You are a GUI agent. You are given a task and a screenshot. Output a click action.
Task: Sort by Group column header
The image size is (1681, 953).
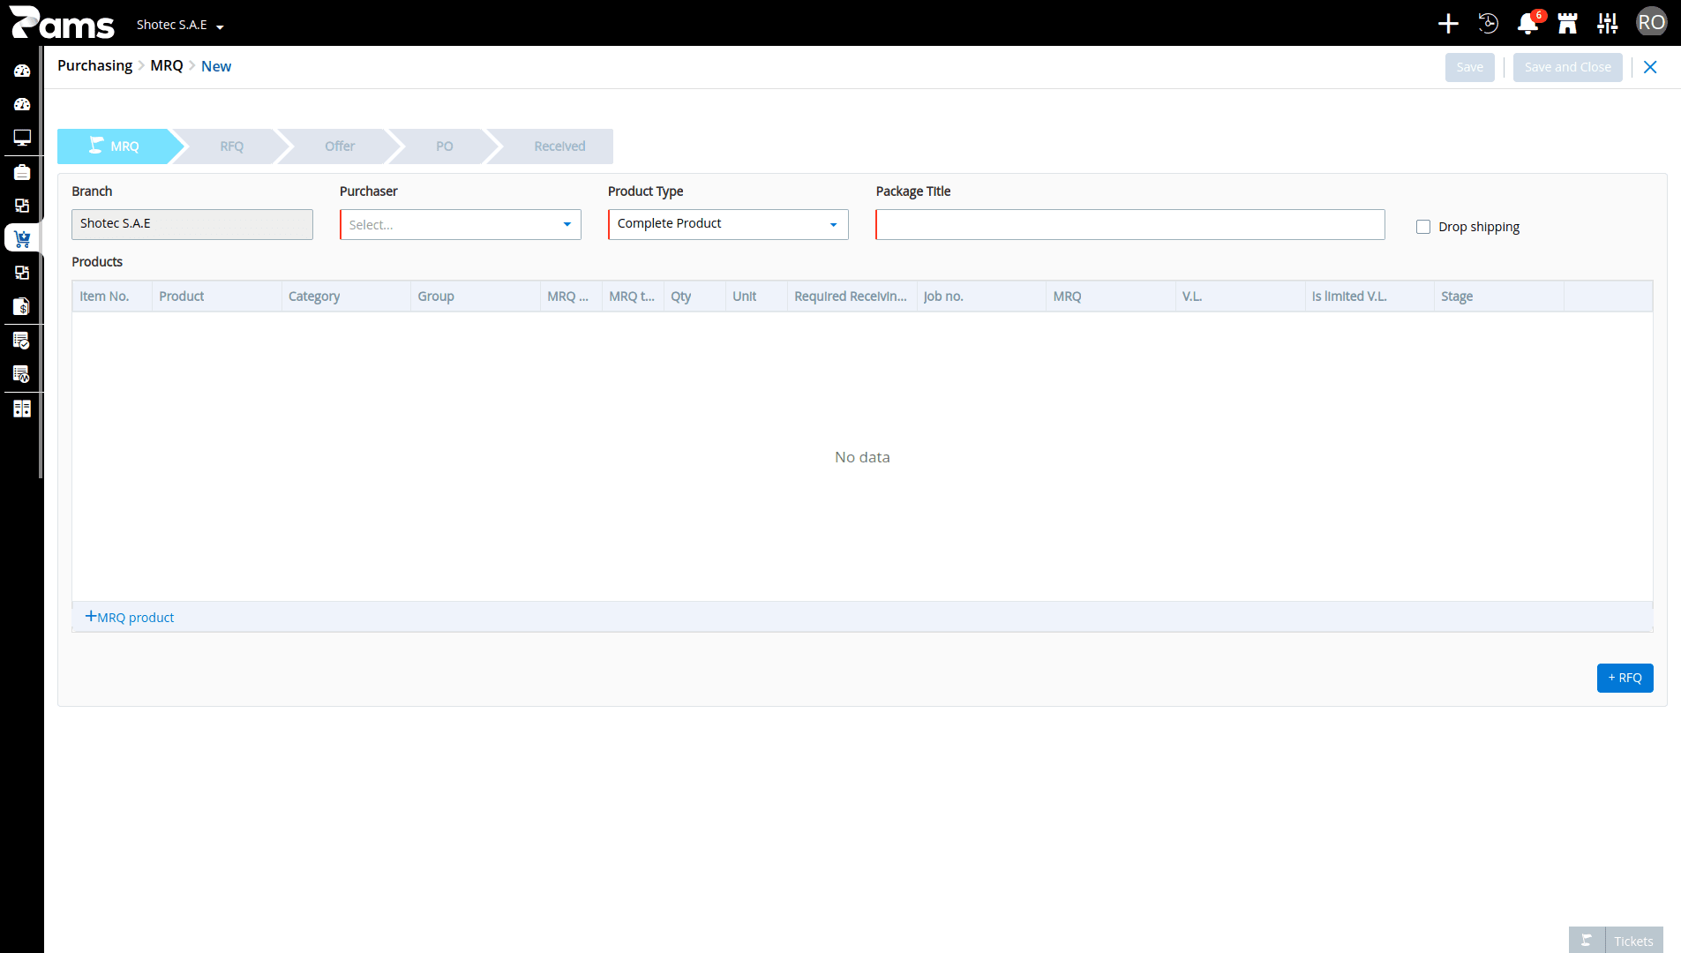[475, 296]
